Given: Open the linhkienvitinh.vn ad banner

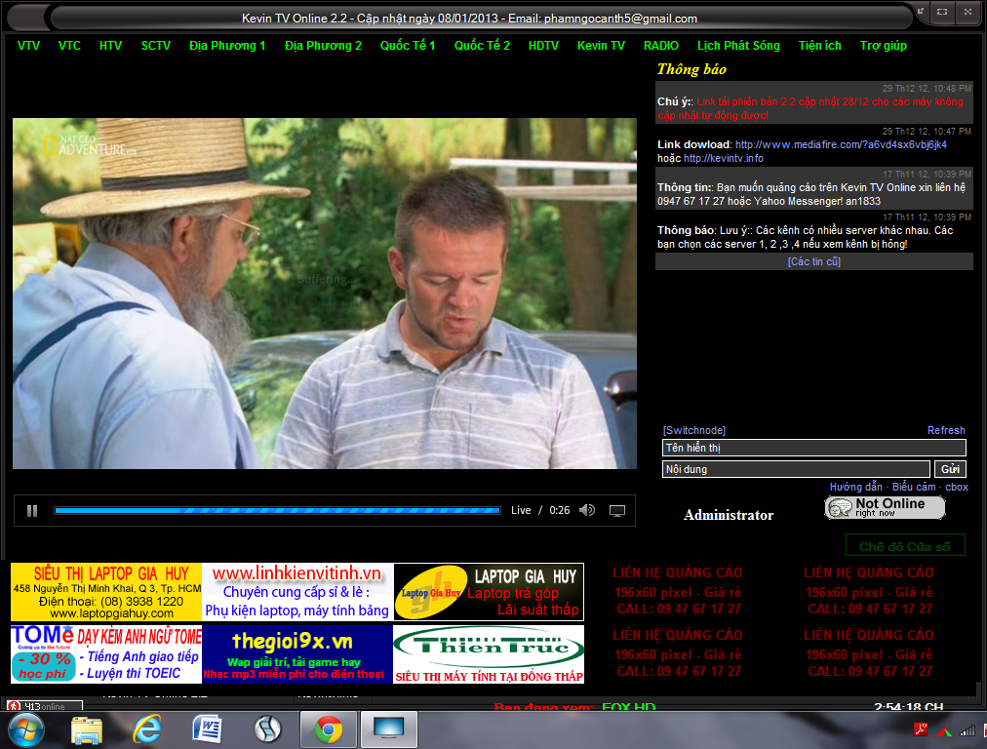Looking at the screenshot, I should pyautogui.click(x=297, y=592).
